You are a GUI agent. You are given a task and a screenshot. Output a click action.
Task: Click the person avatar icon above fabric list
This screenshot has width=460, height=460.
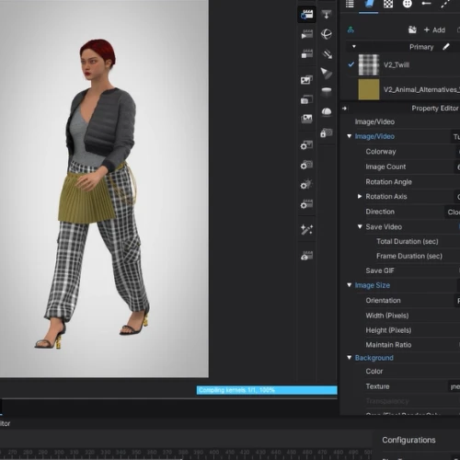(351, 29)
